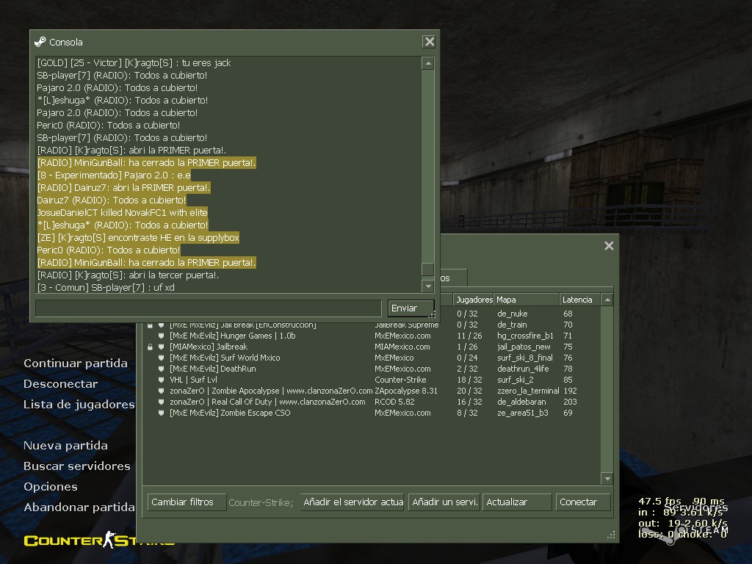Click the shield icon beside VHL Surf Lvl

click(161, 380)
